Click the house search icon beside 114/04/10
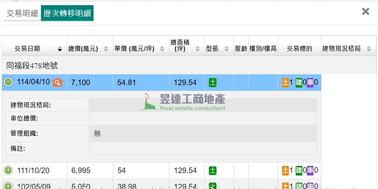Viewport: 378px width, 189px height. (x=58, y=82)
